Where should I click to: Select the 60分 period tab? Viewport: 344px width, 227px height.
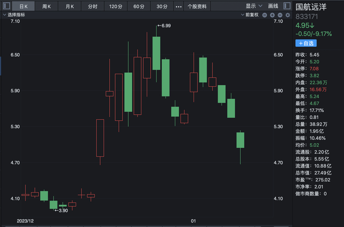[139, 6]
